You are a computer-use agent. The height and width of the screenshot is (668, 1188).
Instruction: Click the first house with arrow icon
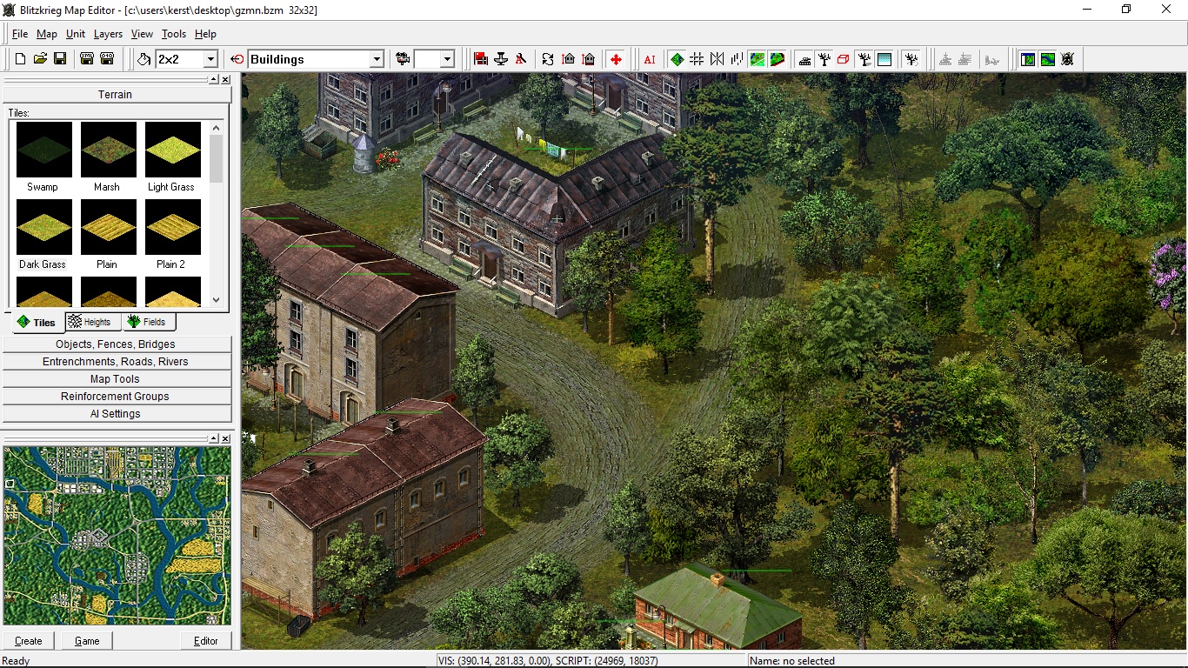569,59
